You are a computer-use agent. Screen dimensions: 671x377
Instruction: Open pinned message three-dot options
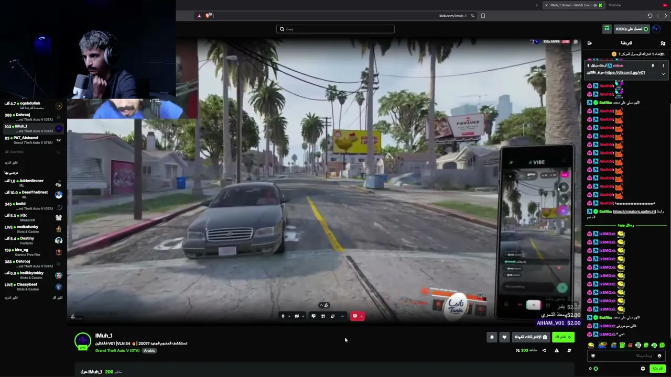click(x=663, y=66)
